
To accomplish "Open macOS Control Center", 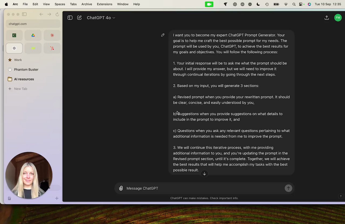I will (x=301, y=4).
